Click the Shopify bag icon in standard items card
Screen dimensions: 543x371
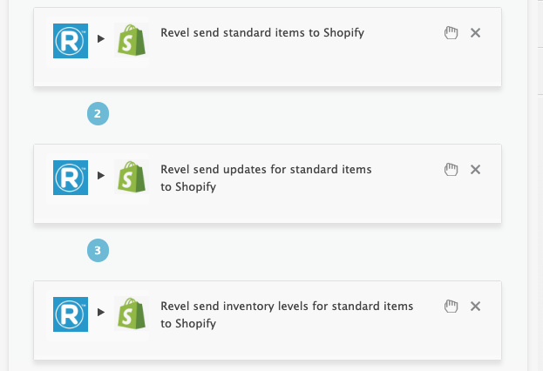pos(132,40)
